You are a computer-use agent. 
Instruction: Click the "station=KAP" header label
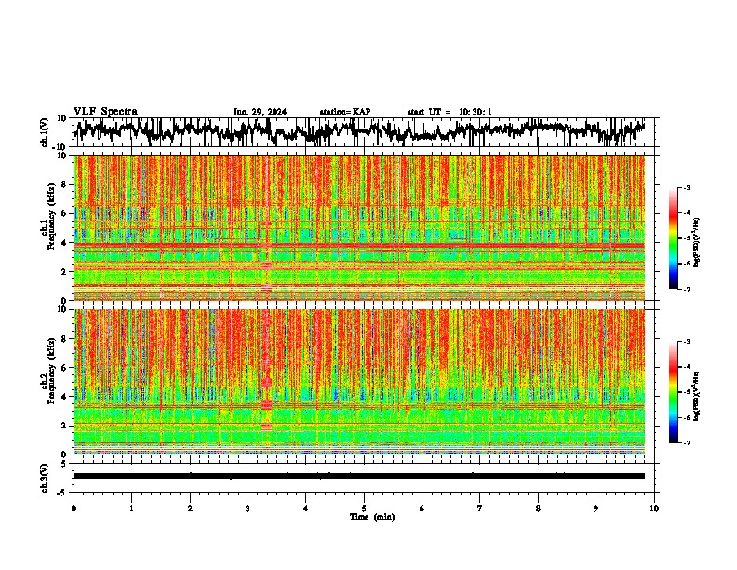pyautogui.click(x=345, y=112)
